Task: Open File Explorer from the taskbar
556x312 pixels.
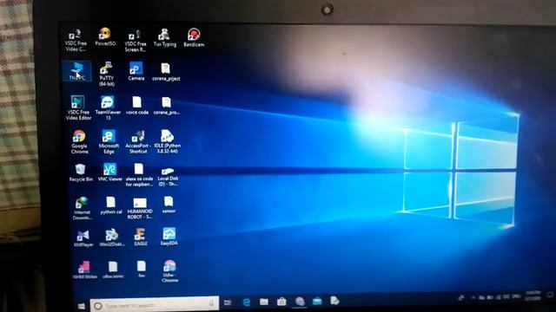Action: (x=264, y=302)
